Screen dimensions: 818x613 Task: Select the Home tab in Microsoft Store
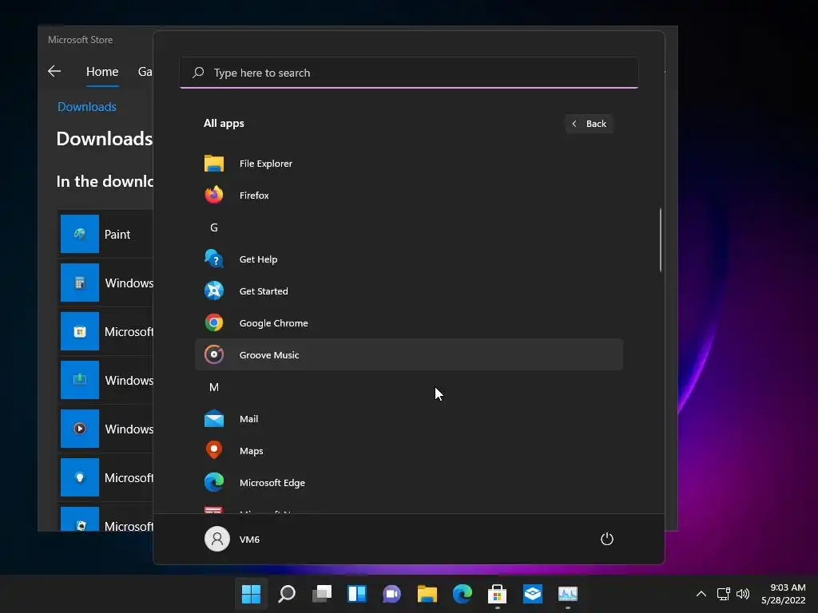pyautogui.click(x=102, y=71)
